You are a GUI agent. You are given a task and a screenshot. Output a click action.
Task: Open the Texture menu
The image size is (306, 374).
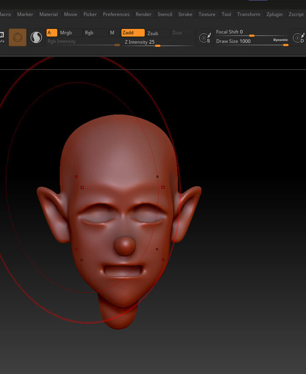coord(207,14)
